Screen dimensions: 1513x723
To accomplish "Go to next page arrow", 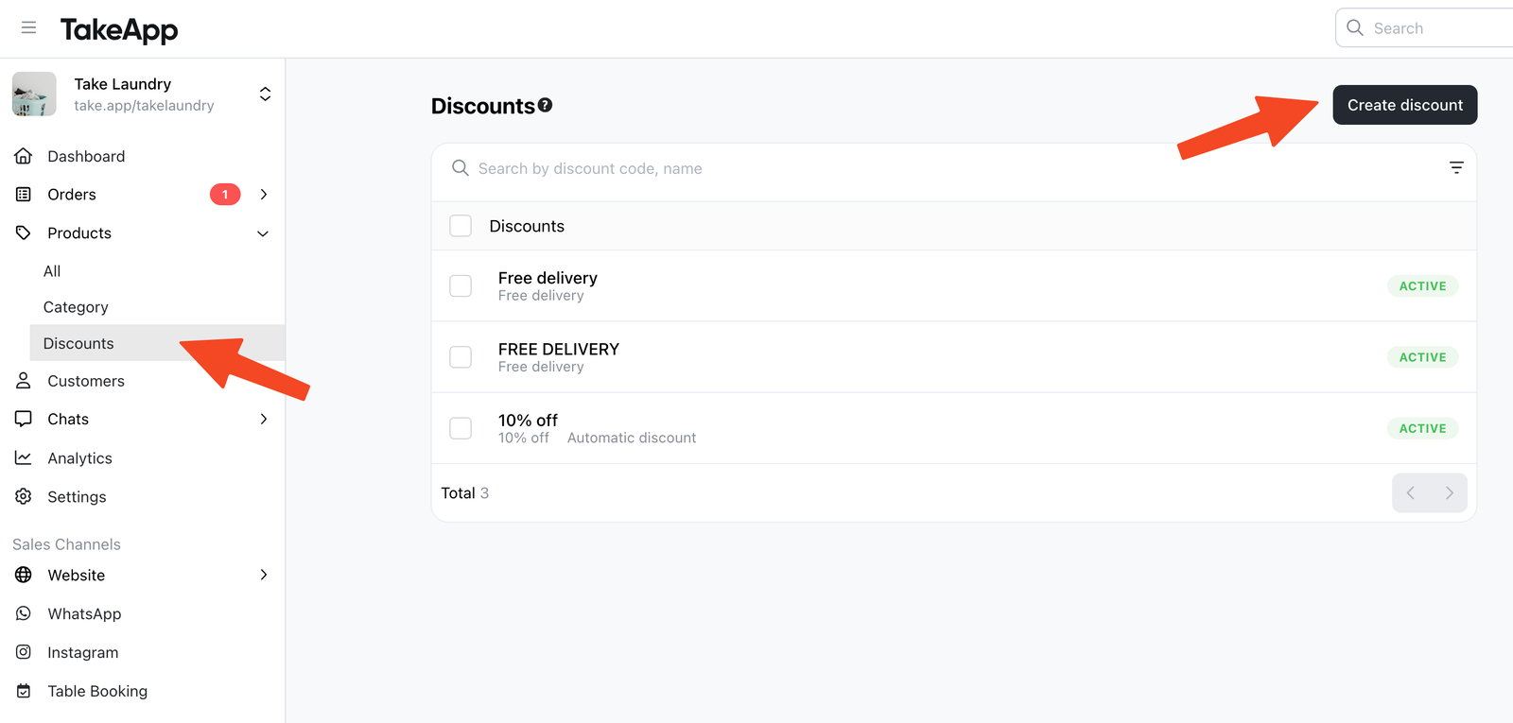I will tap(1449, 492).
